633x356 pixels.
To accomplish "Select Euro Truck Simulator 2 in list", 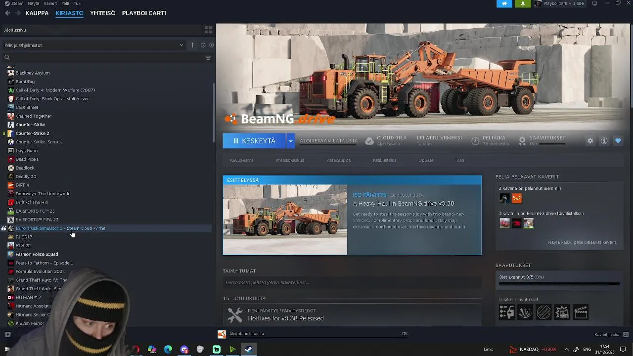I will point(106,228).
